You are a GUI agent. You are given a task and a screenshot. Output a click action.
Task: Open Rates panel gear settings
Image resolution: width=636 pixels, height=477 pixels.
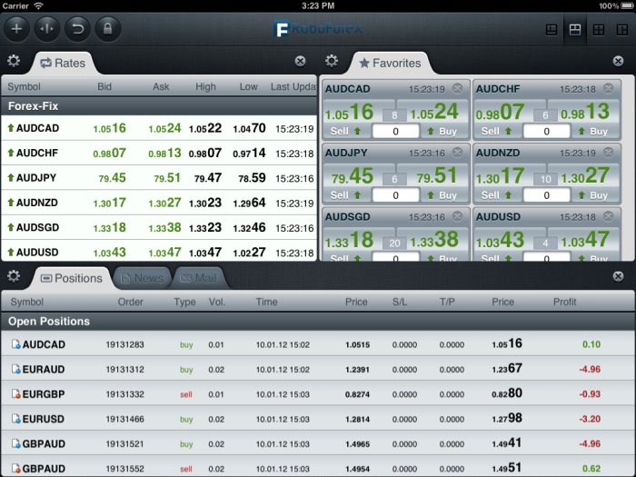click(x=14, y=62)
